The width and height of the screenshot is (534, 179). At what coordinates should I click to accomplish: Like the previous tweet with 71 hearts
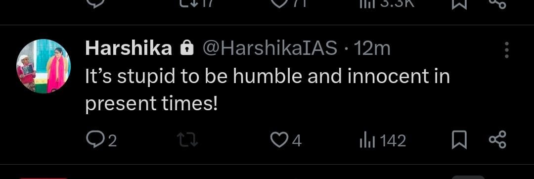coord(289,3)
